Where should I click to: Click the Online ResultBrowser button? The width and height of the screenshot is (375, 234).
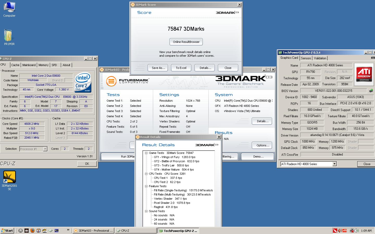(186, 42)
